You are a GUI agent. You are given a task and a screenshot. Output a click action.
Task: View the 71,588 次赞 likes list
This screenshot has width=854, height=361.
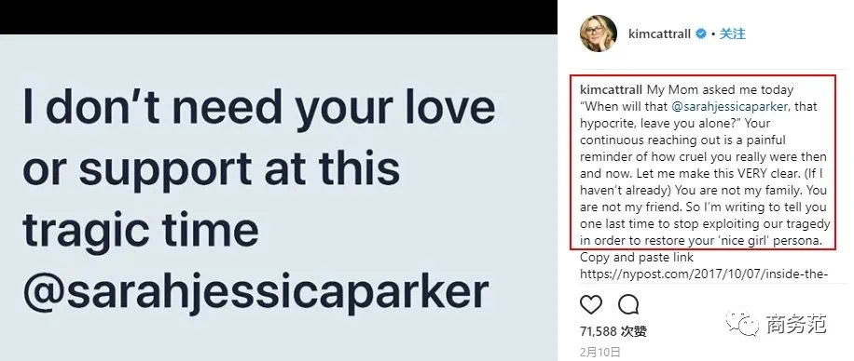click(x=613, y=330)
